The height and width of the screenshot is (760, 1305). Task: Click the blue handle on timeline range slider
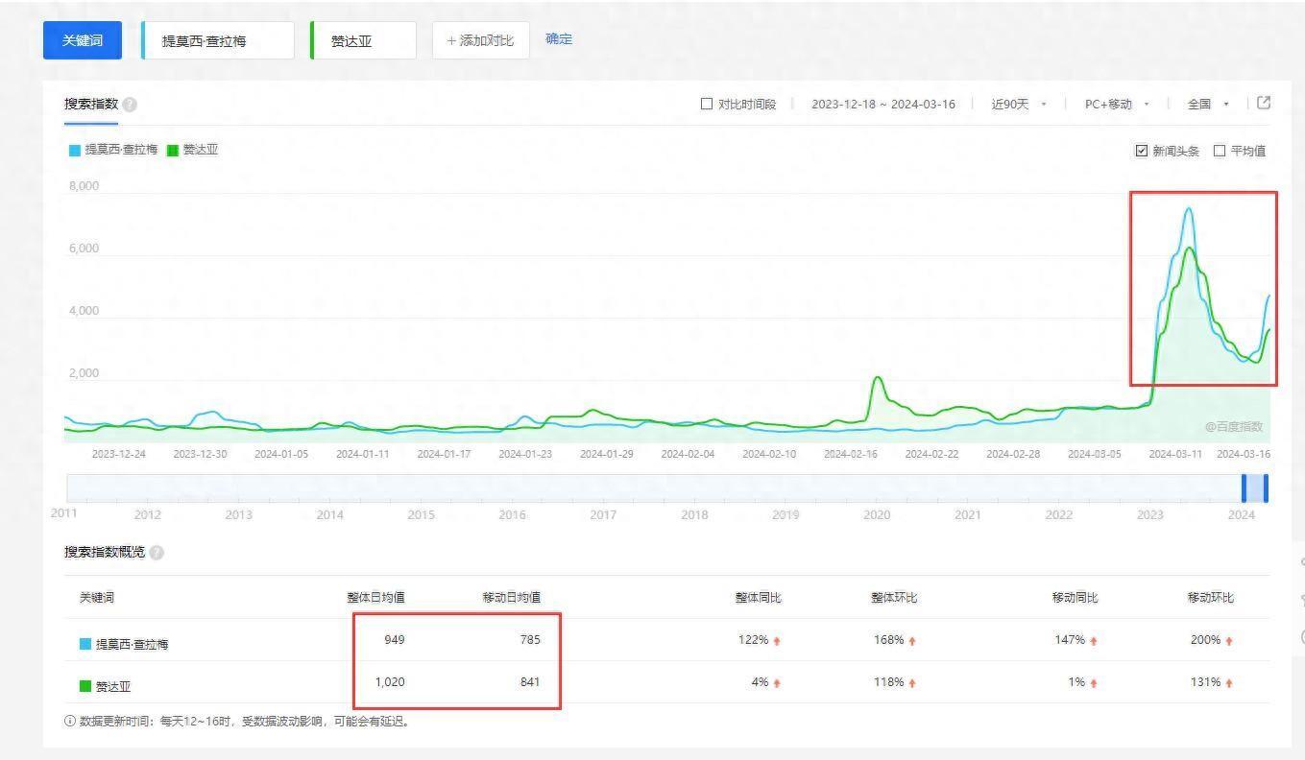(1245, 487)
